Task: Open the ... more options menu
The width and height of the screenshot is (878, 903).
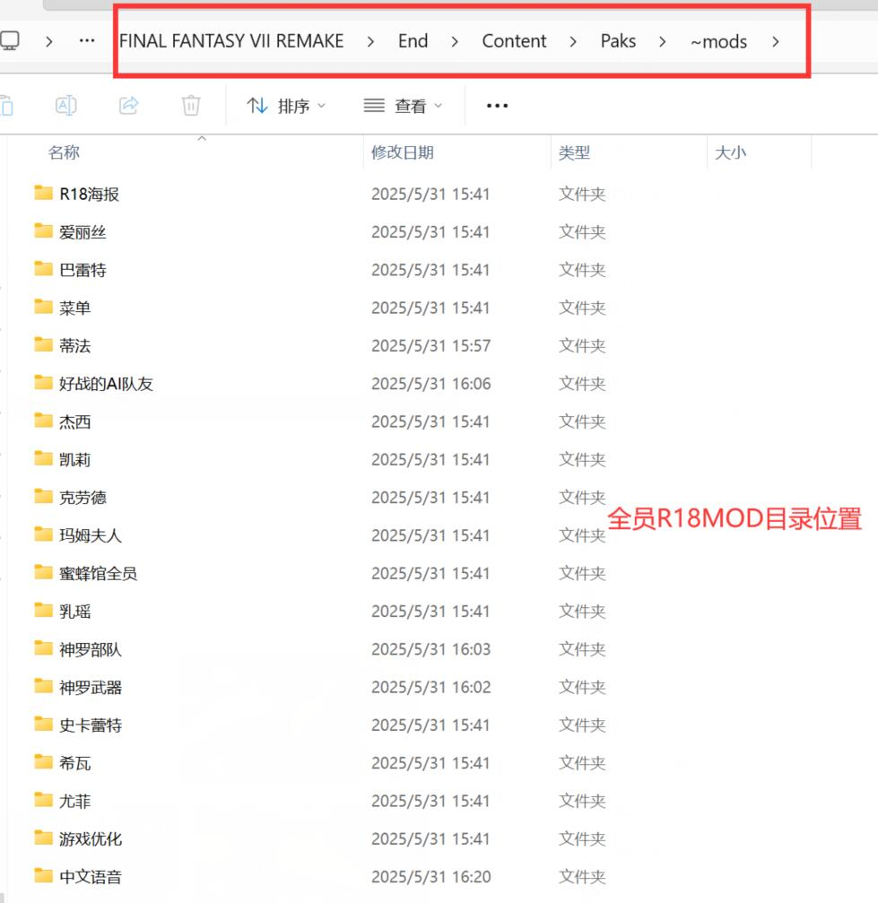Action: click(x=497, y=105)
